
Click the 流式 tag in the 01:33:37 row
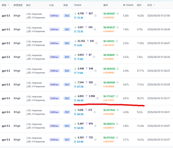67,140
